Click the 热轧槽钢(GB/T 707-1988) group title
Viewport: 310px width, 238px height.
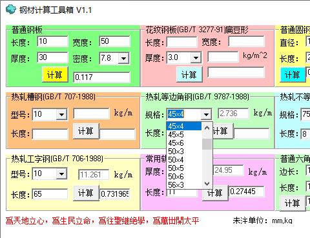(x=53, y=97)
